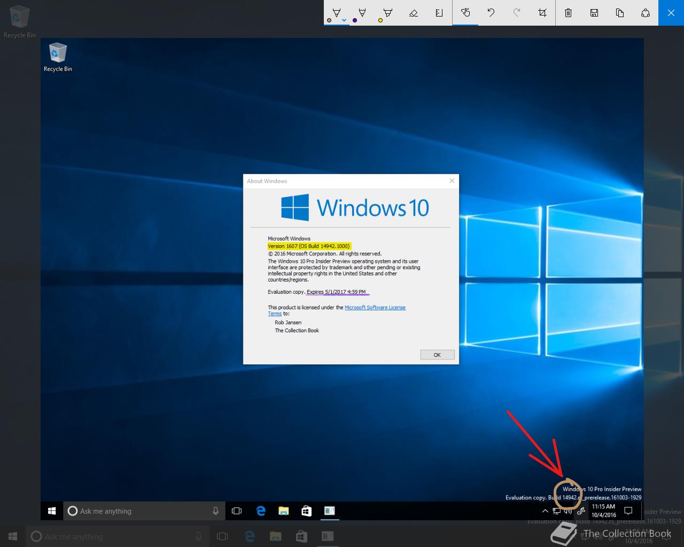This screenshot has width=684, height=547.
Task: Show the Ruler on the sketch
Action: pos(439,12)
